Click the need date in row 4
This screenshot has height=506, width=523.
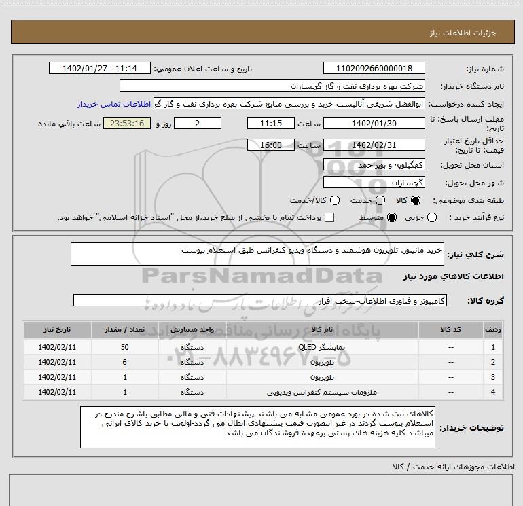(57, 393)
